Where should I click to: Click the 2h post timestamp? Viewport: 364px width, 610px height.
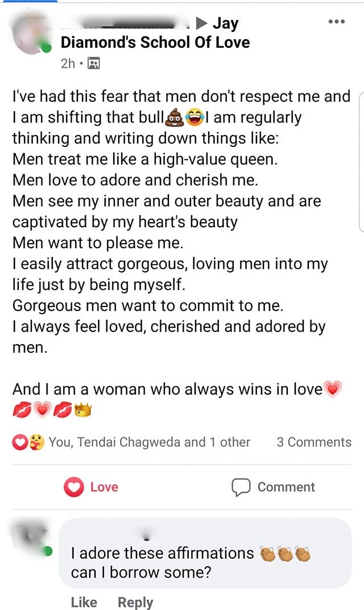click(x=68, y=63)
